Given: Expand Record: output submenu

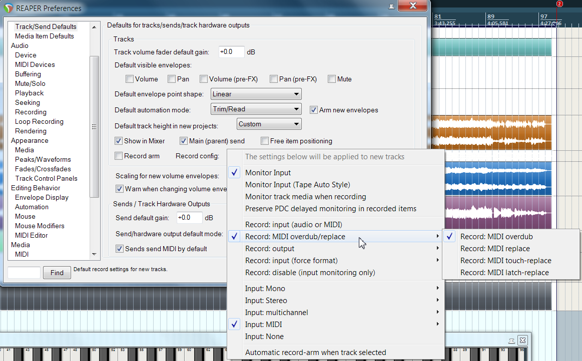Looking at the screenshot, I should pyautogui.click(x=336, y=249).
